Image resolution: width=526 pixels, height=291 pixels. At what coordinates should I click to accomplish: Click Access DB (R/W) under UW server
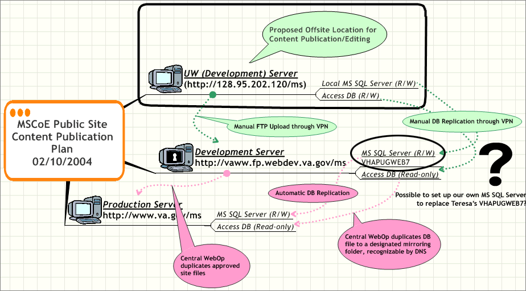click(x=351, y=95)
